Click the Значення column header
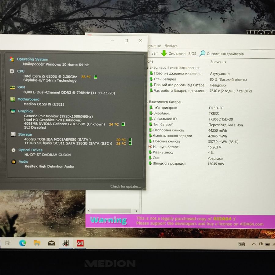 point(218,62)
